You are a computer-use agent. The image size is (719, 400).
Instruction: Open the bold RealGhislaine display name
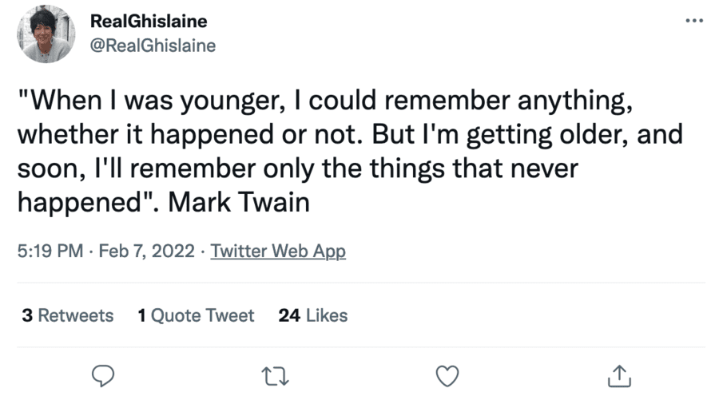click(x=149, y=22)
